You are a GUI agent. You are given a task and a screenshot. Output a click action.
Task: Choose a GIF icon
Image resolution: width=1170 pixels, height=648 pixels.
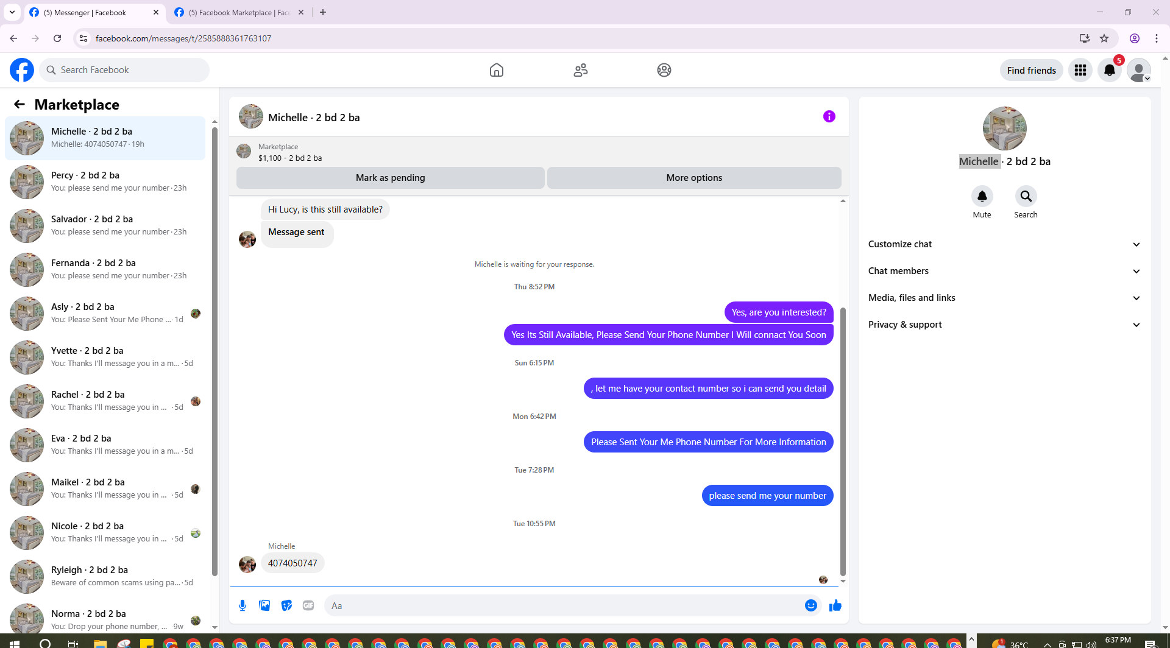coord(308,605)
